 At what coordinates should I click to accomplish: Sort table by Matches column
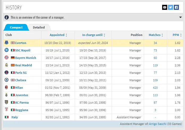[x=156, y=35]
